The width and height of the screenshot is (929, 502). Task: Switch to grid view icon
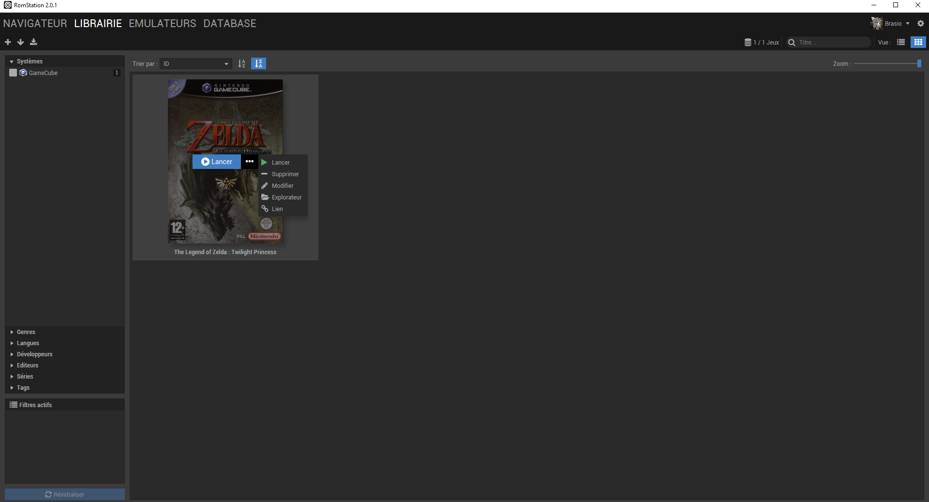[x=918, y=42]
